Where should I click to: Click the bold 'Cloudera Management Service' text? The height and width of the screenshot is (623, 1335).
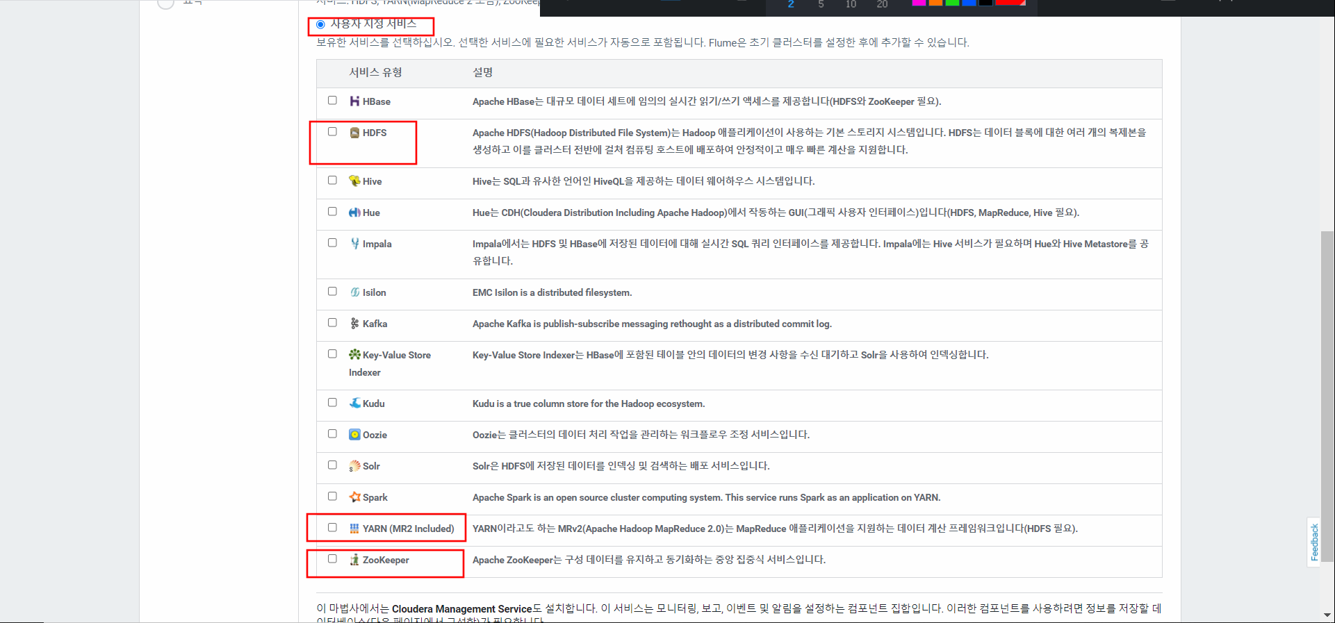click(461, 609)
